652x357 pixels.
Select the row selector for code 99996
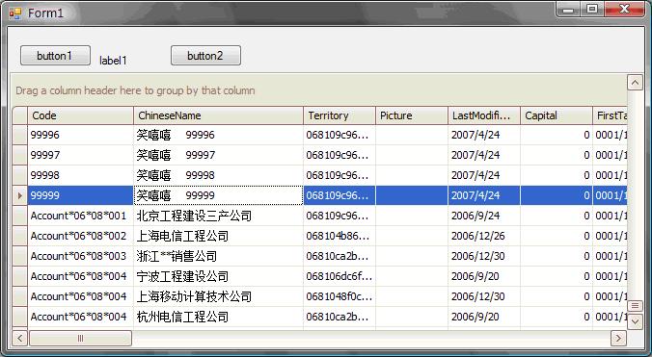point(19,135)
